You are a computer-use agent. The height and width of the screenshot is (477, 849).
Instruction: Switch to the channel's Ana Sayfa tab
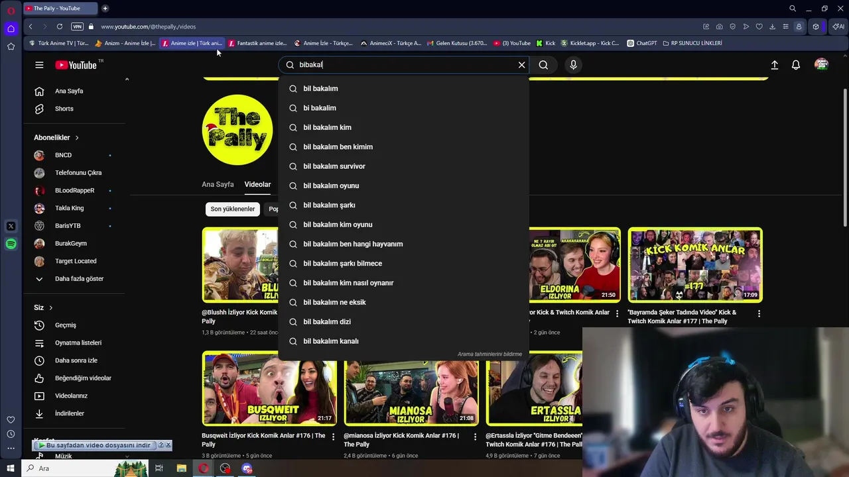point(218,184)
